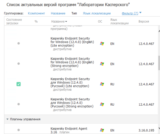Click the % column header
160x134 pixels.
click(x=36, y=22)
